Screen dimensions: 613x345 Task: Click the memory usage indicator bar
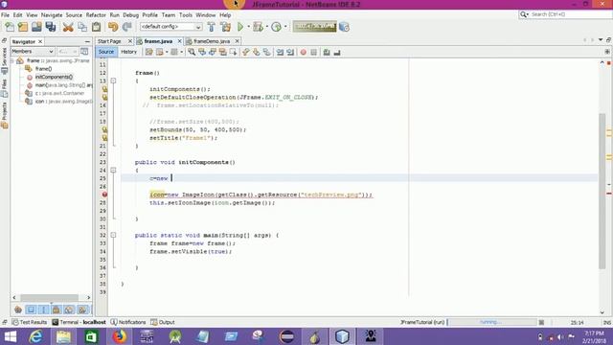tap(315, 27)
